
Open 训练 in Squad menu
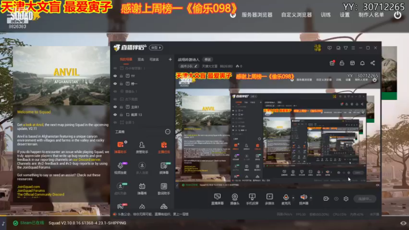tap(326, 15)
